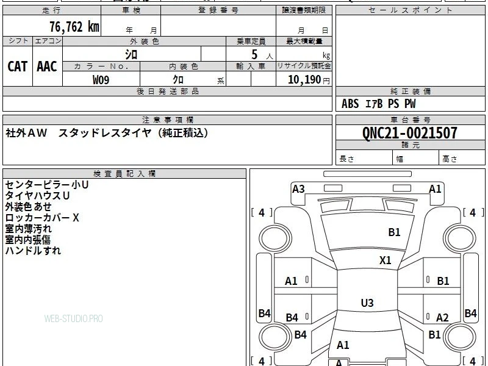The width and height of the screenshot is (488, 366).
Task: Click the 幅 dimension label
Action: coord(400,159)
